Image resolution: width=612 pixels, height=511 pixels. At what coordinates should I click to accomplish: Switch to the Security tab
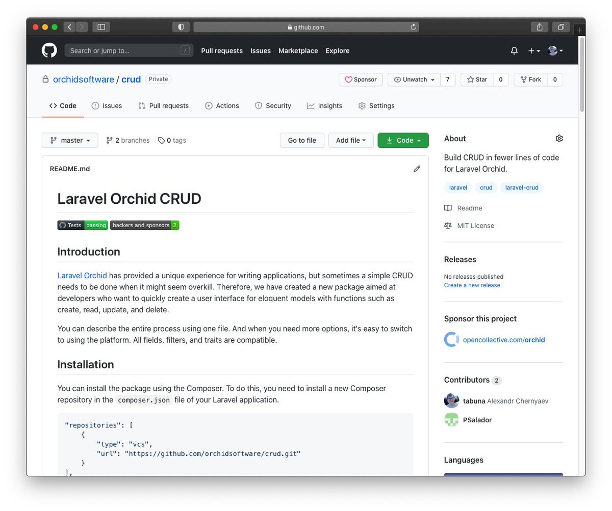click(273, 105)
